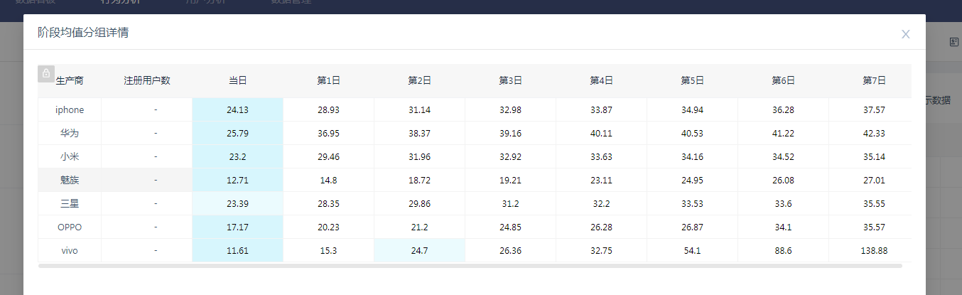The width and height of the screenshot is (962, 295).
Task: Select the 第7日 column header
Action: 874,81
